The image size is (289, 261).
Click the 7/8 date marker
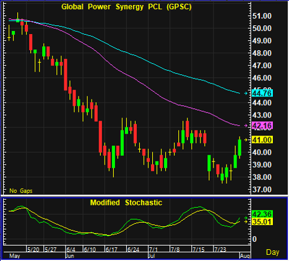(x=175, y=249)
